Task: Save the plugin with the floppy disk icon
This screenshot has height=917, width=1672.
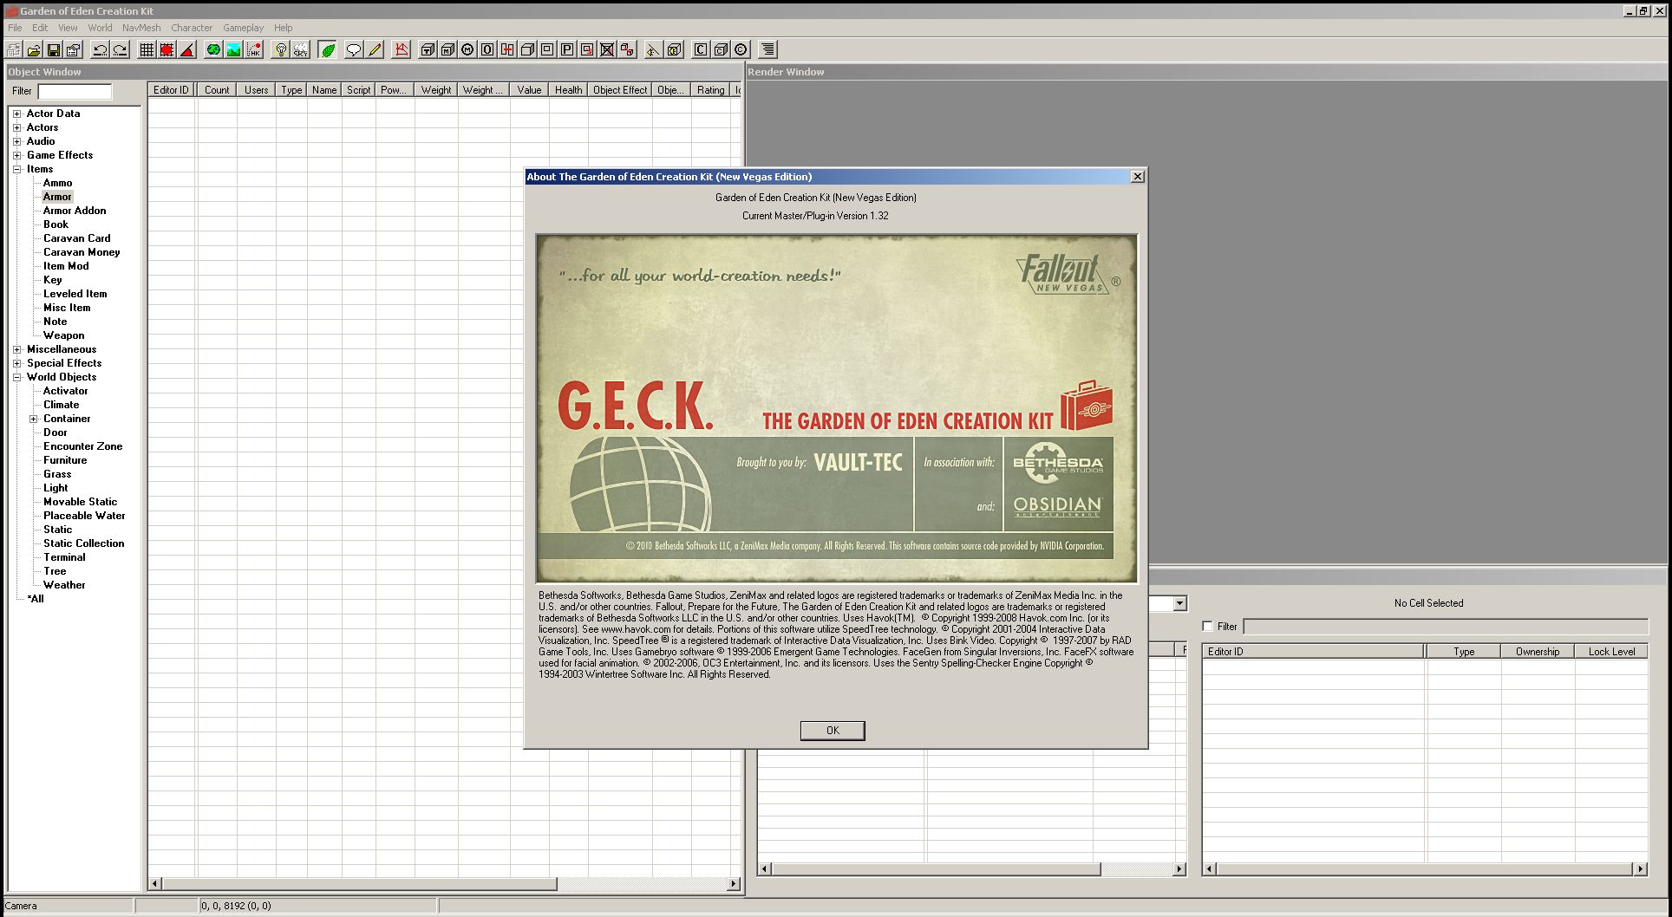Action: coord(54,49)
